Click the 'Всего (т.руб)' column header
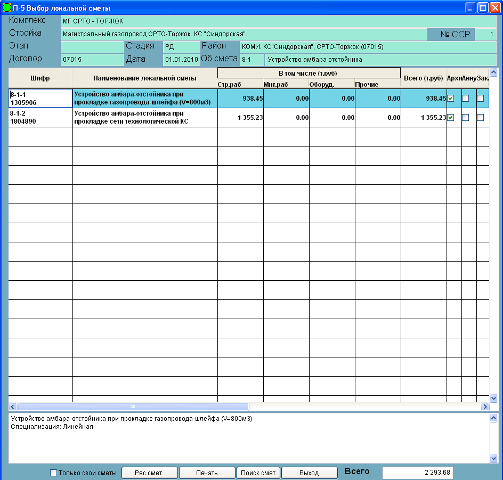The width and height of the screenshot is (503, 480). click(423, 78)
